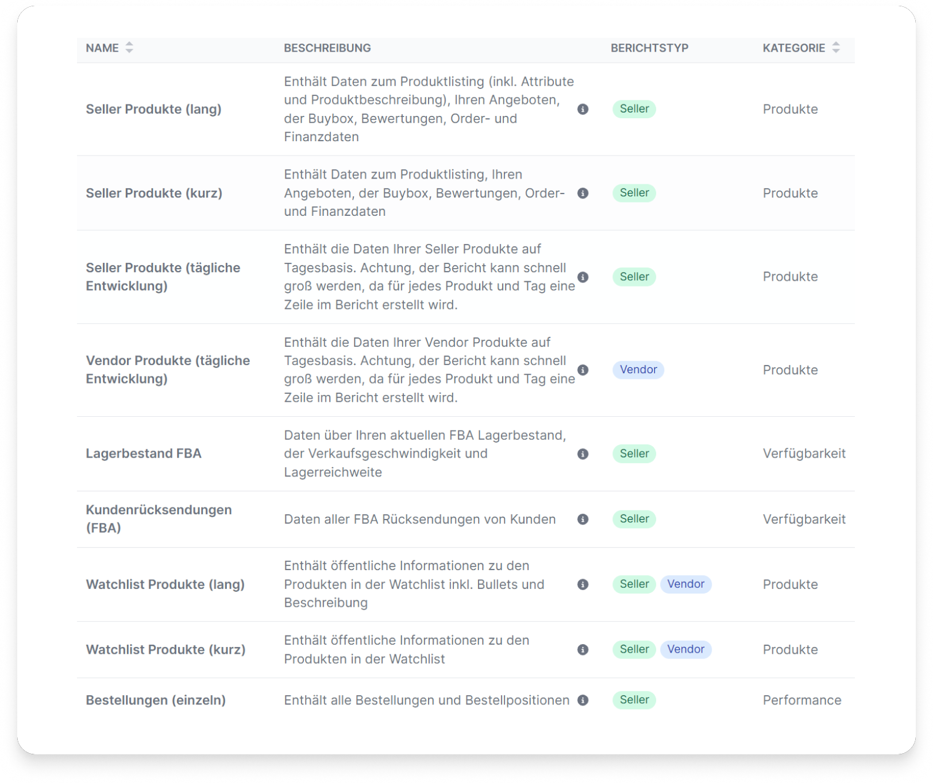Click info icon for Seller Produkte (lang)
Image resolution: width=933 pixels, height=783 pixels.
[x=583, y=109]
